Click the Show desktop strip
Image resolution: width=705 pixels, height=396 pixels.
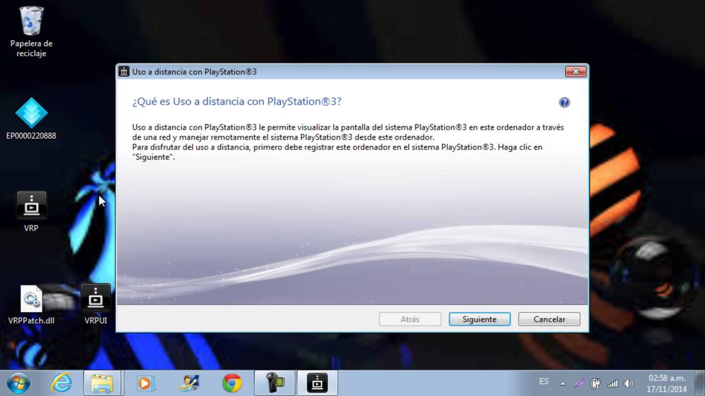click(701, 383)
